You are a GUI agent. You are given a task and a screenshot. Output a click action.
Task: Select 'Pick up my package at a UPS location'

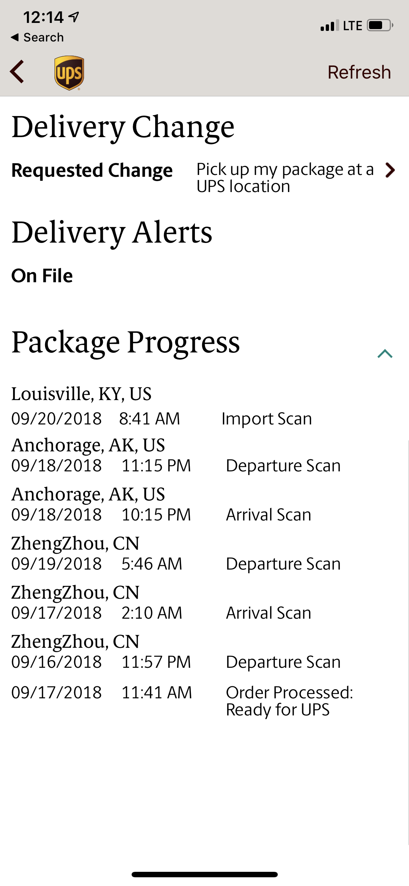(285, 177)
